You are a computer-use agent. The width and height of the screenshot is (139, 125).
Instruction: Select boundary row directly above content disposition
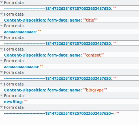69,43
